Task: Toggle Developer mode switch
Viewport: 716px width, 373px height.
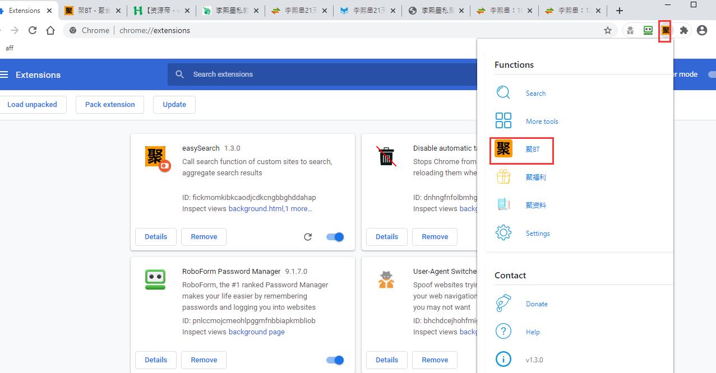Action: [712, 74]
